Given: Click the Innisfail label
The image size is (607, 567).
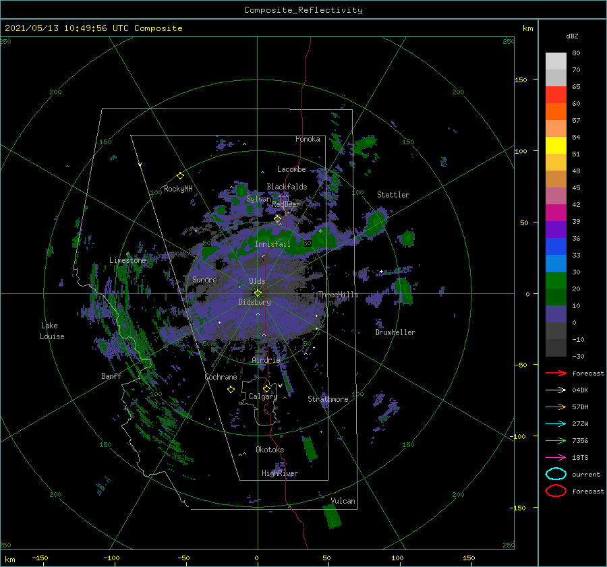Looking at the screenshot, I should (272, 244).
